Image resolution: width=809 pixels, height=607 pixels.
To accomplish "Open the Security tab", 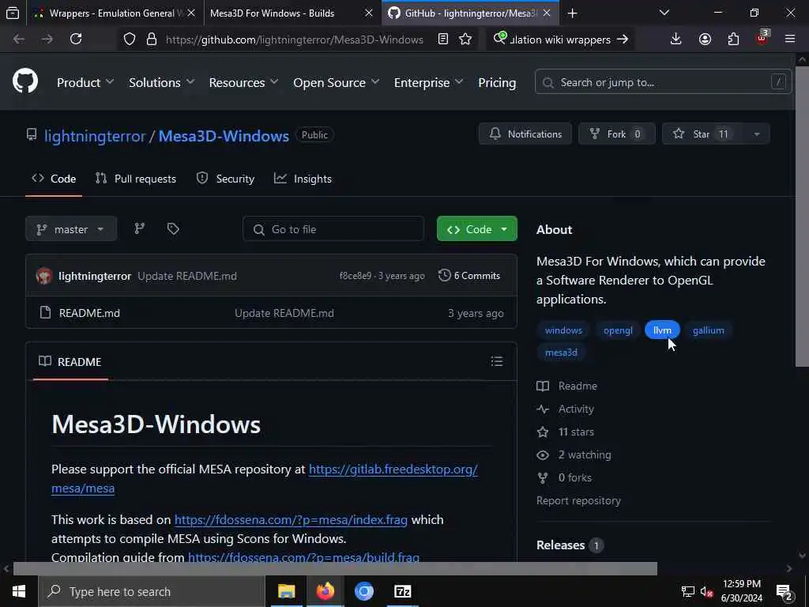I will (x=225, y=179).
